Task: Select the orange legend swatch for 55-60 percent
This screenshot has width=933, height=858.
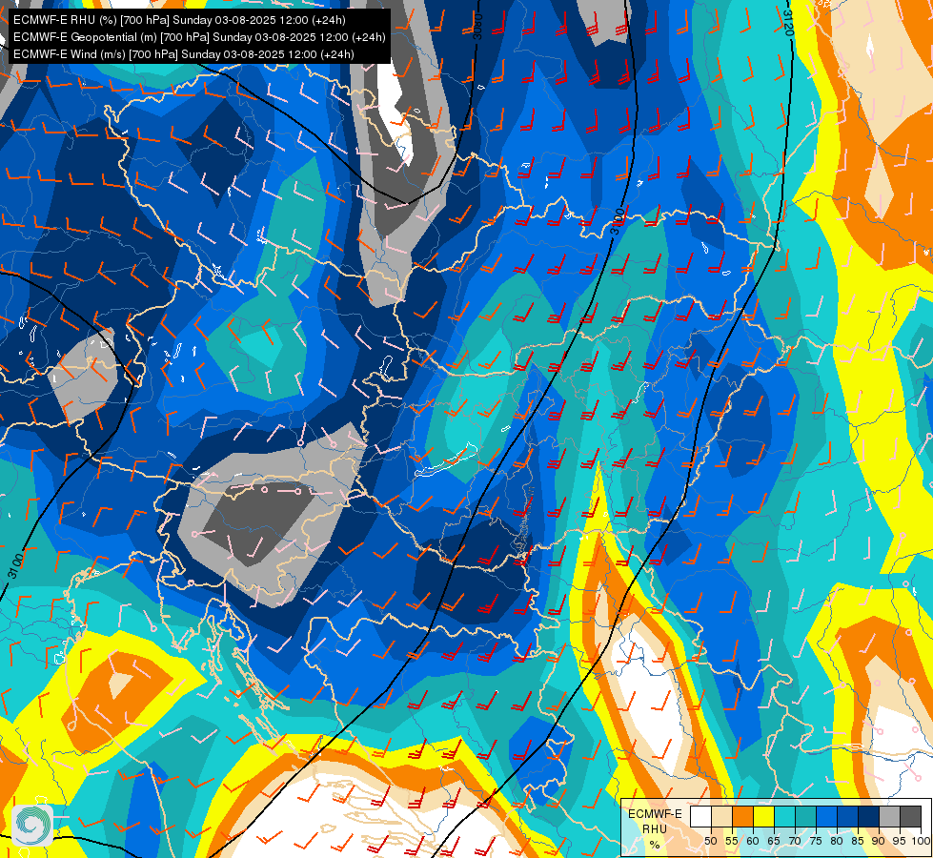Action: [743, 816]
